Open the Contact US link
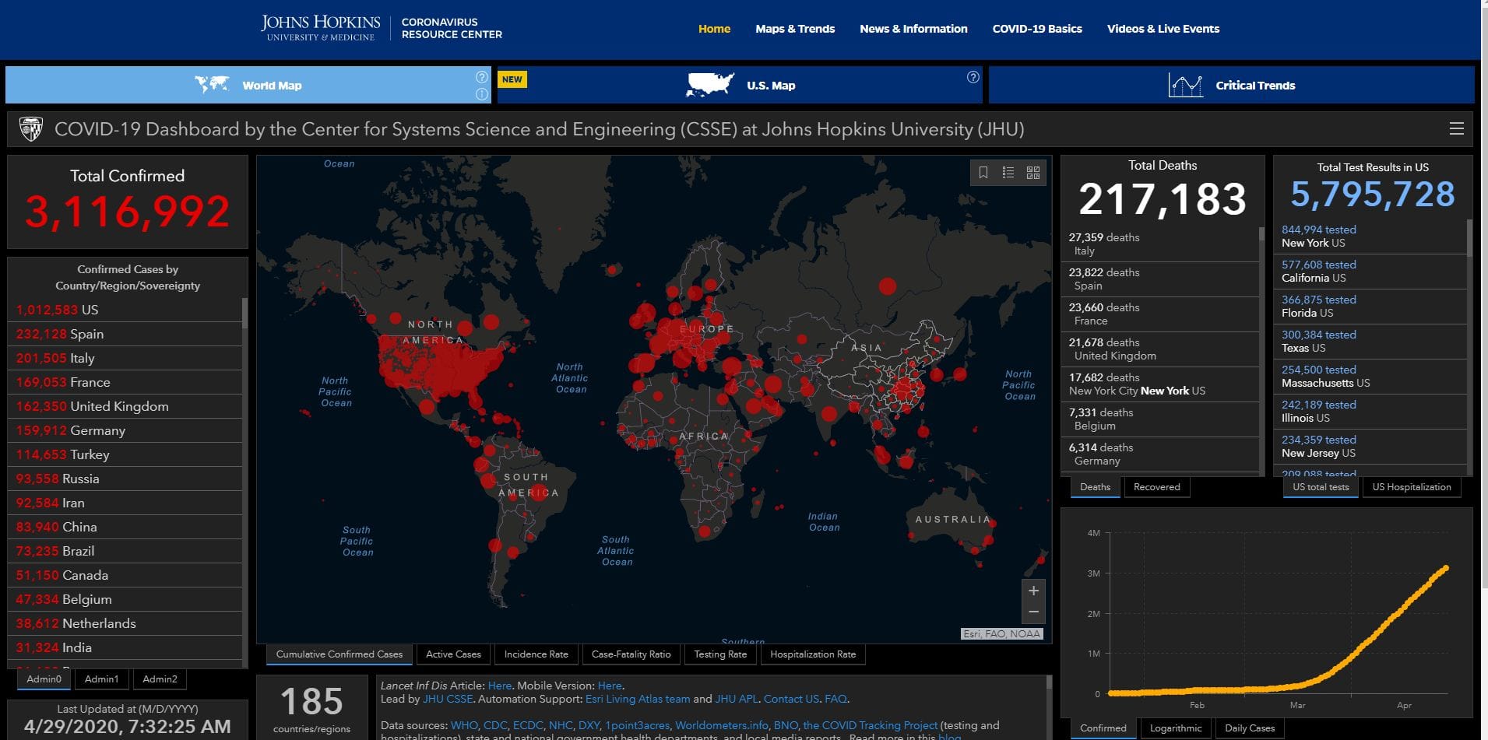The image size is (1488, 740). click(x=791, y=699)
